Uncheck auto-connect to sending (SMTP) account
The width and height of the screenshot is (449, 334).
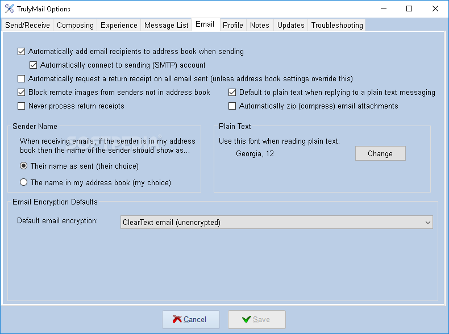pos(33,65)
